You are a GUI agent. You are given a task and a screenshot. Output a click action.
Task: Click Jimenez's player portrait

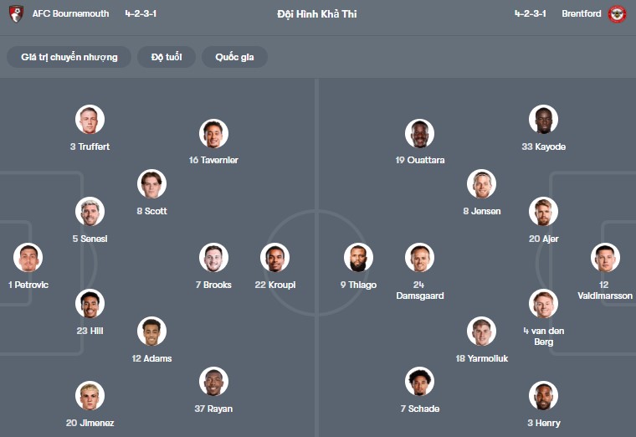(90, 396)
